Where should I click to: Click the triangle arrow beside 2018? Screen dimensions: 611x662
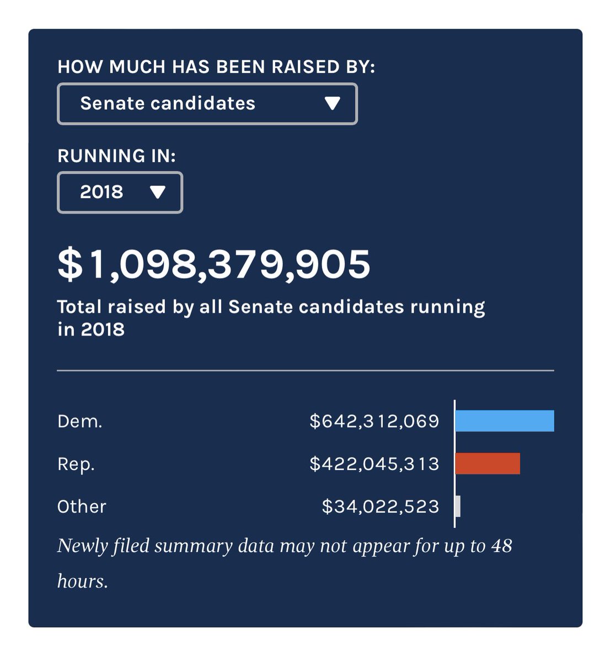(x=158, y=193)
